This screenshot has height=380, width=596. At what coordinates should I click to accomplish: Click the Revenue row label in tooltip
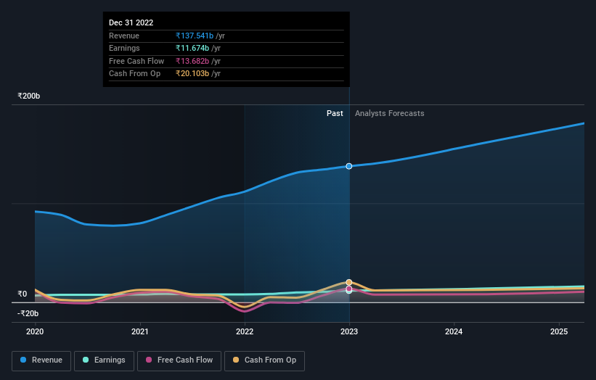point(124,36)
